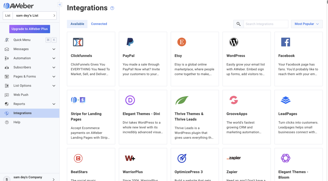This screenshot has width=328, height=181.
Task: Expand the Automation menu chevron
Action: tap(54, 58)
